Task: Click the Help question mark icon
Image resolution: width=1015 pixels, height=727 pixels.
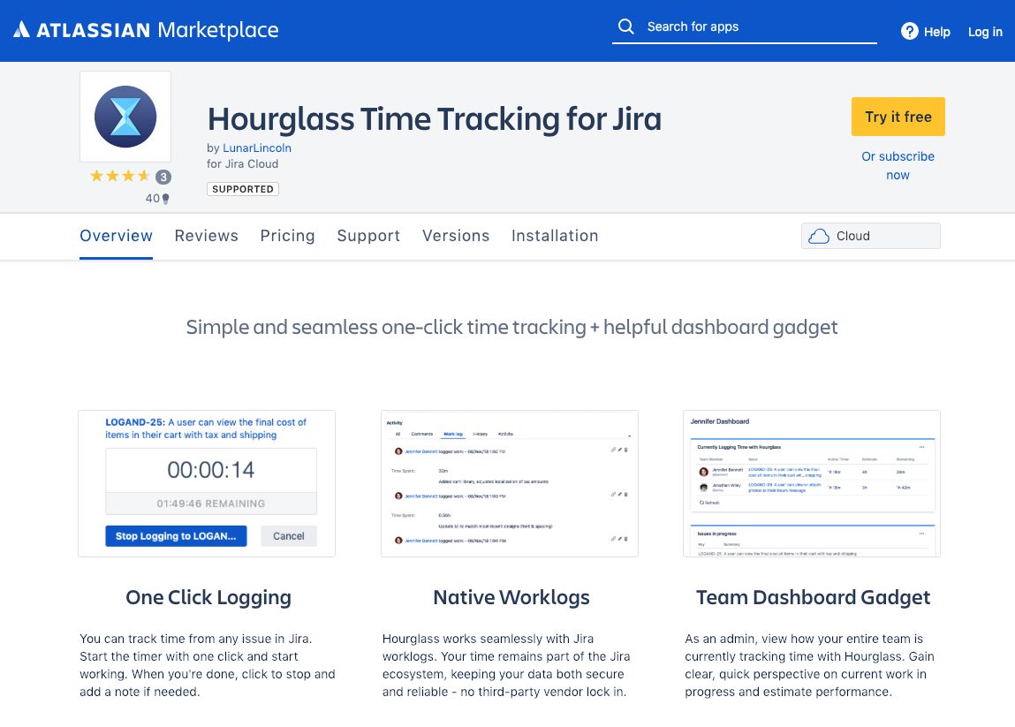Action: click(910, 31)
